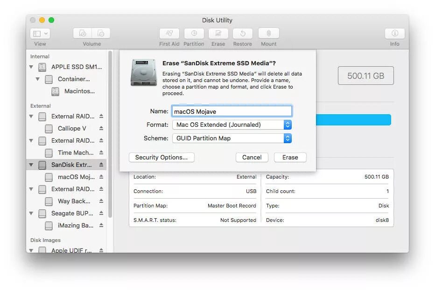Click the hard drive icon in Erase dialog

[143, 72]
